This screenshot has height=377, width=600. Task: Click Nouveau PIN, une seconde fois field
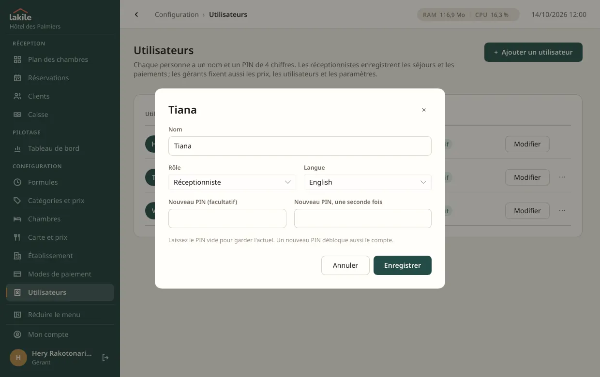363,218
